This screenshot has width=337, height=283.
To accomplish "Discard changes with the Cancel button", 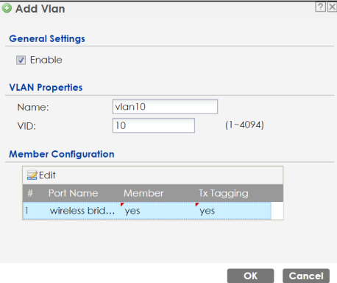I will coord(306,276).
